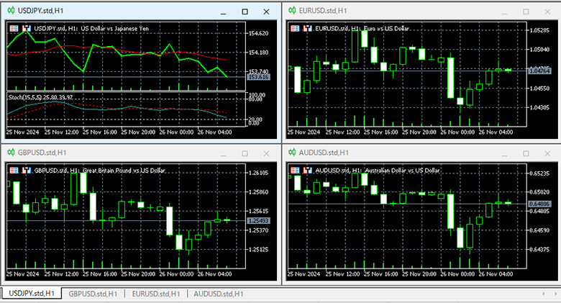Switch to the USDJPY.std,H1 bottom tab
This screenshot has height=303, width=561.
tap(32, 294)
